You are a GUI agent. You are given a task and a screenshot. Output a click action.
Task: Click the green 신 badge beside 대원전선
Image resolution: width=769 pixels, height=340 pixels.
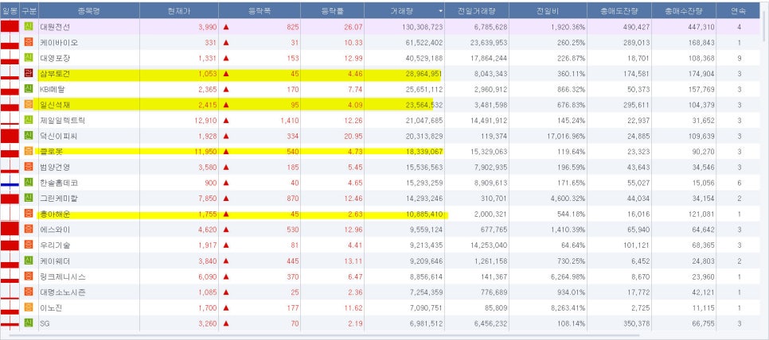coord(29,26)
